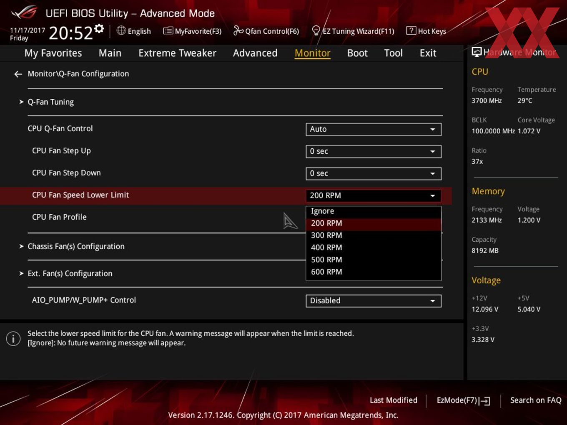Image resolution: width=567 pixels, height=425 pixels.
Task: Click Search on FAQ
Action: (x=536, y=400)
